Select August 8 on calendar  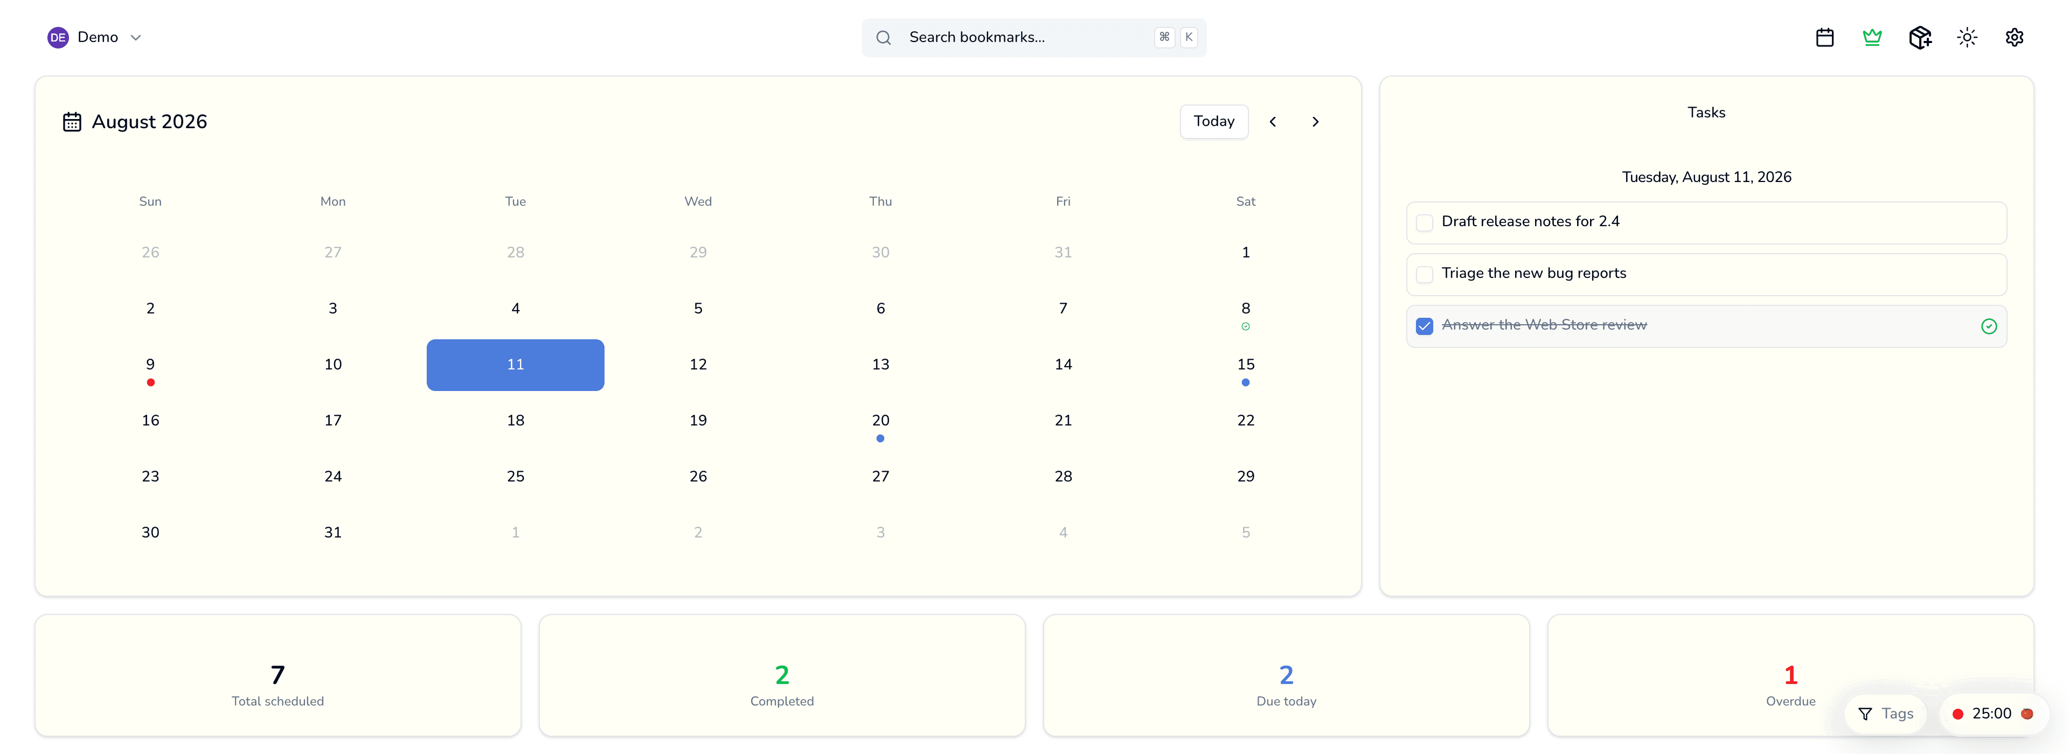(1246, 309)
